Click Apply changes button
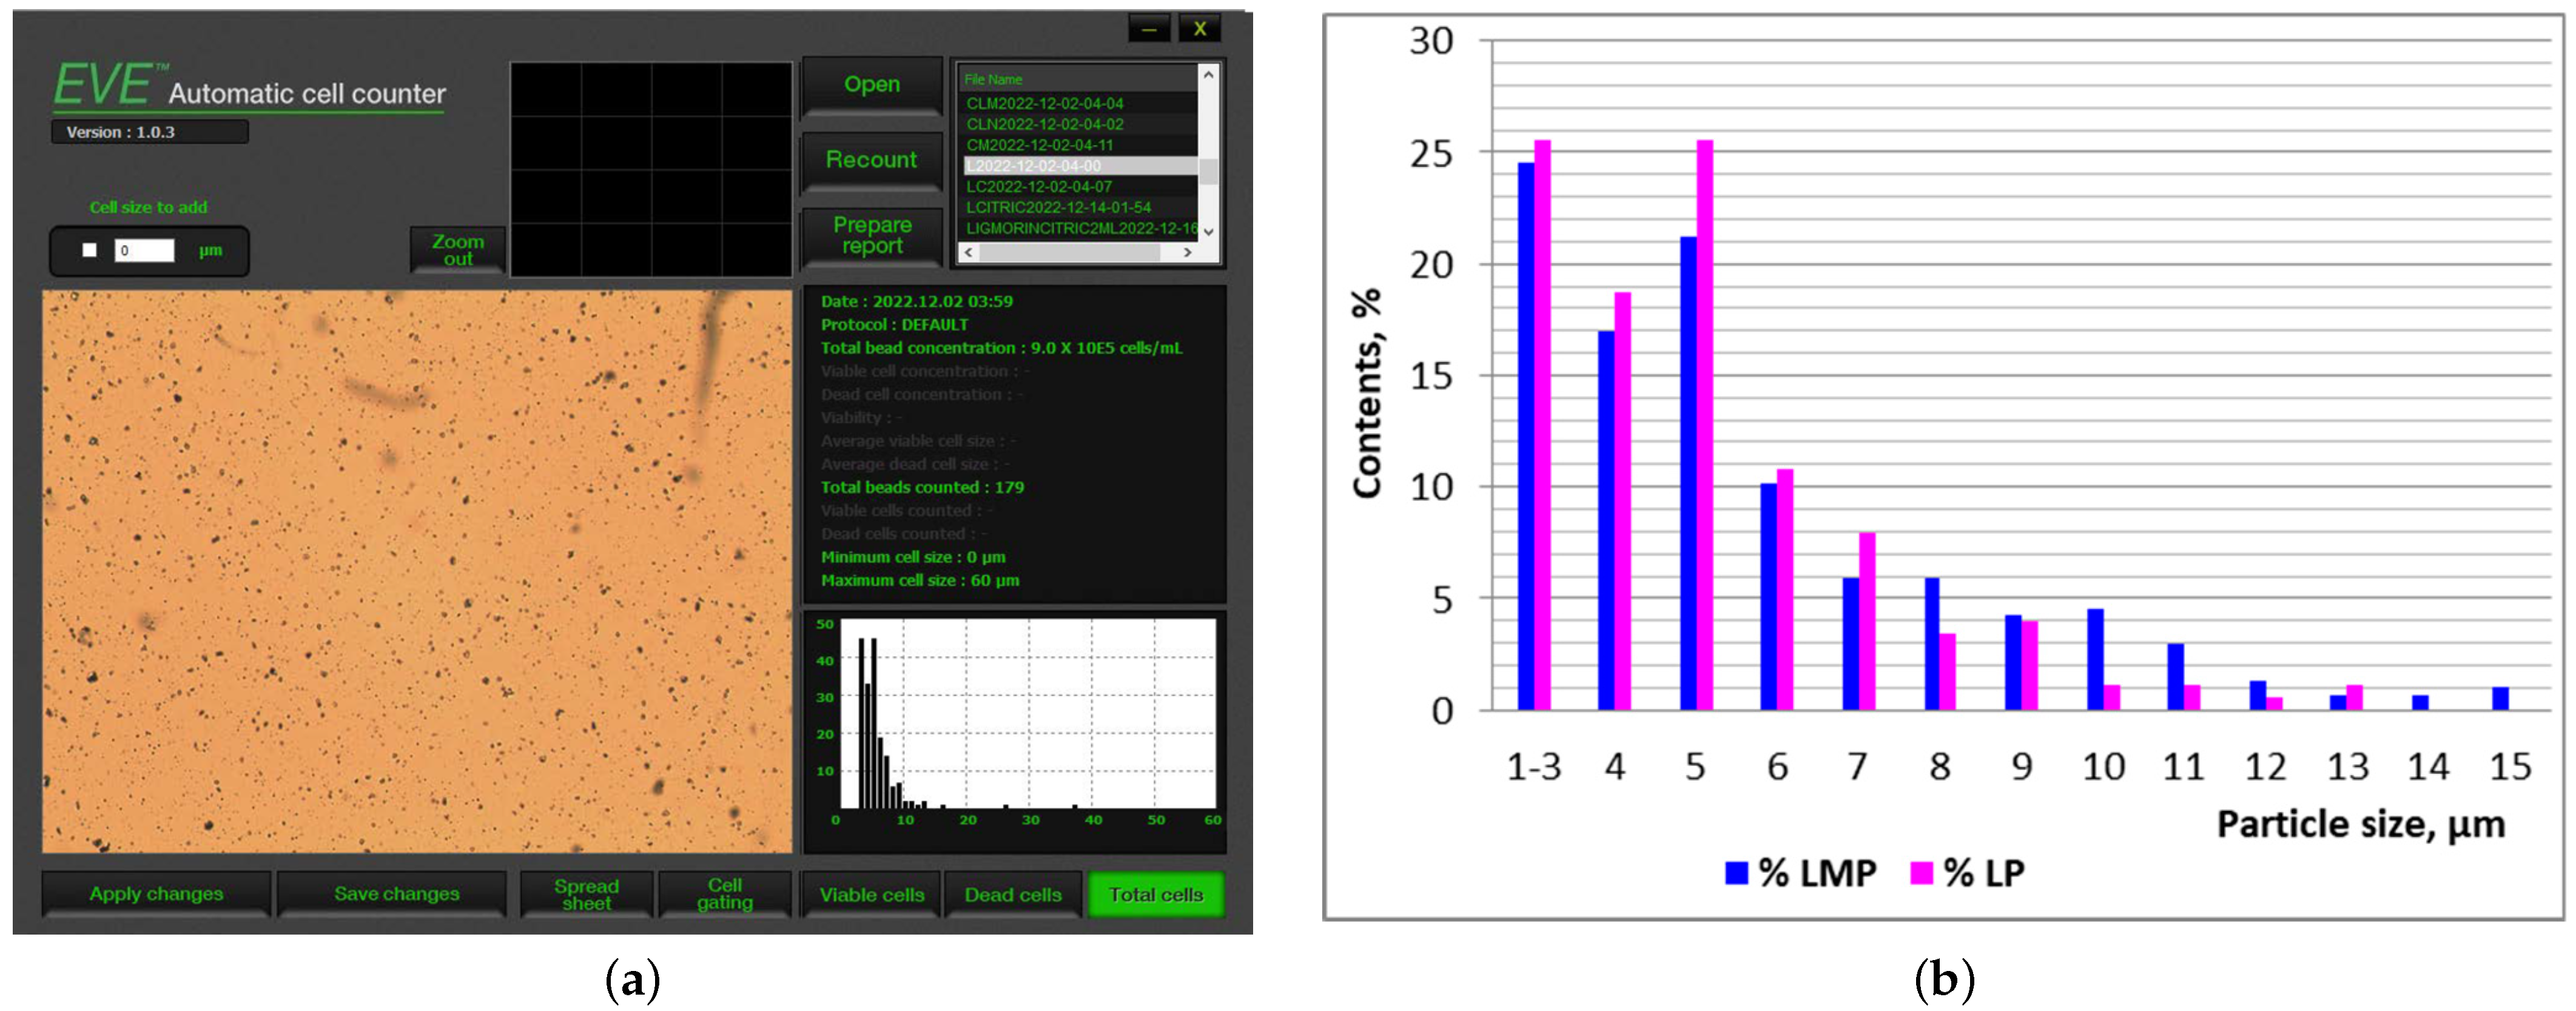The height and width of the screenshot is (1011, 2576). click(156, 893)
